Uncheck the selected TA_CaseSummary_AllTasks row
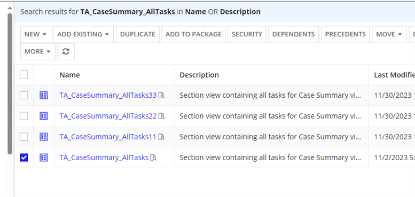This screenshot has height=197, width=415. [24, 157]
